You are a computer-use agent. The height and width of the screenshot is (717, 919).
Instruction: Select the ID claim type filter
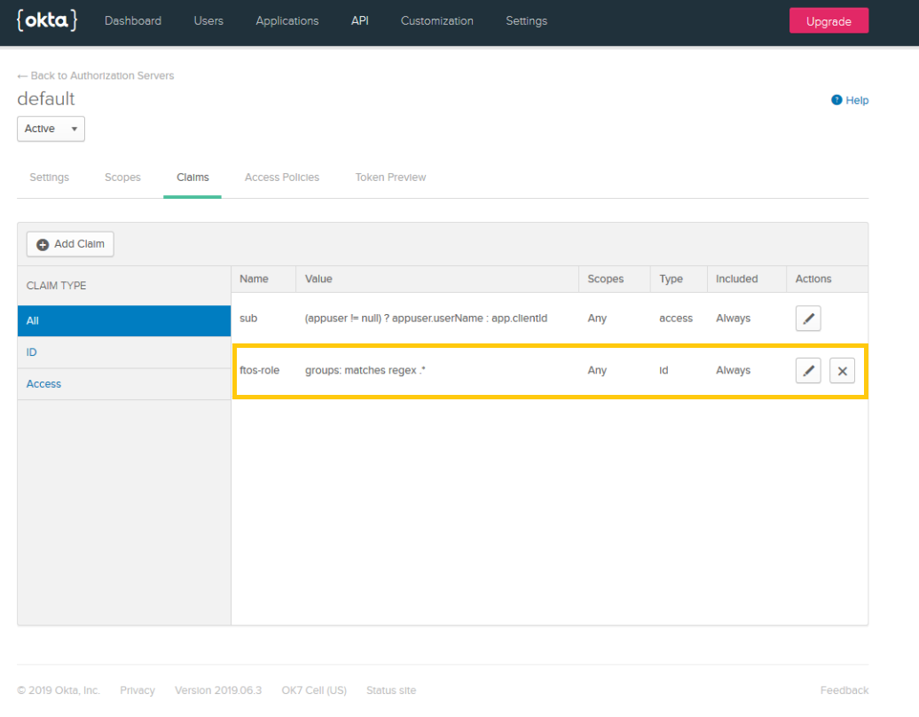click(31, 351)
